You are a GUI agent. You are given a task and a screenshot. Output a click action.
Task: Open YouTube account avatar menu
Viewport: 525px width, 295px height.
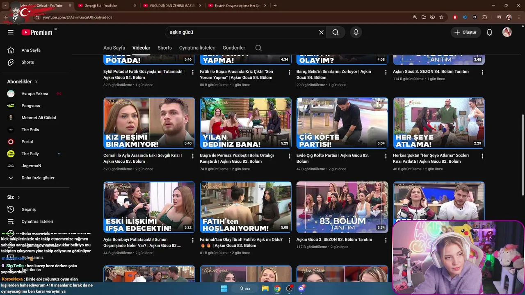pos(507,32)
